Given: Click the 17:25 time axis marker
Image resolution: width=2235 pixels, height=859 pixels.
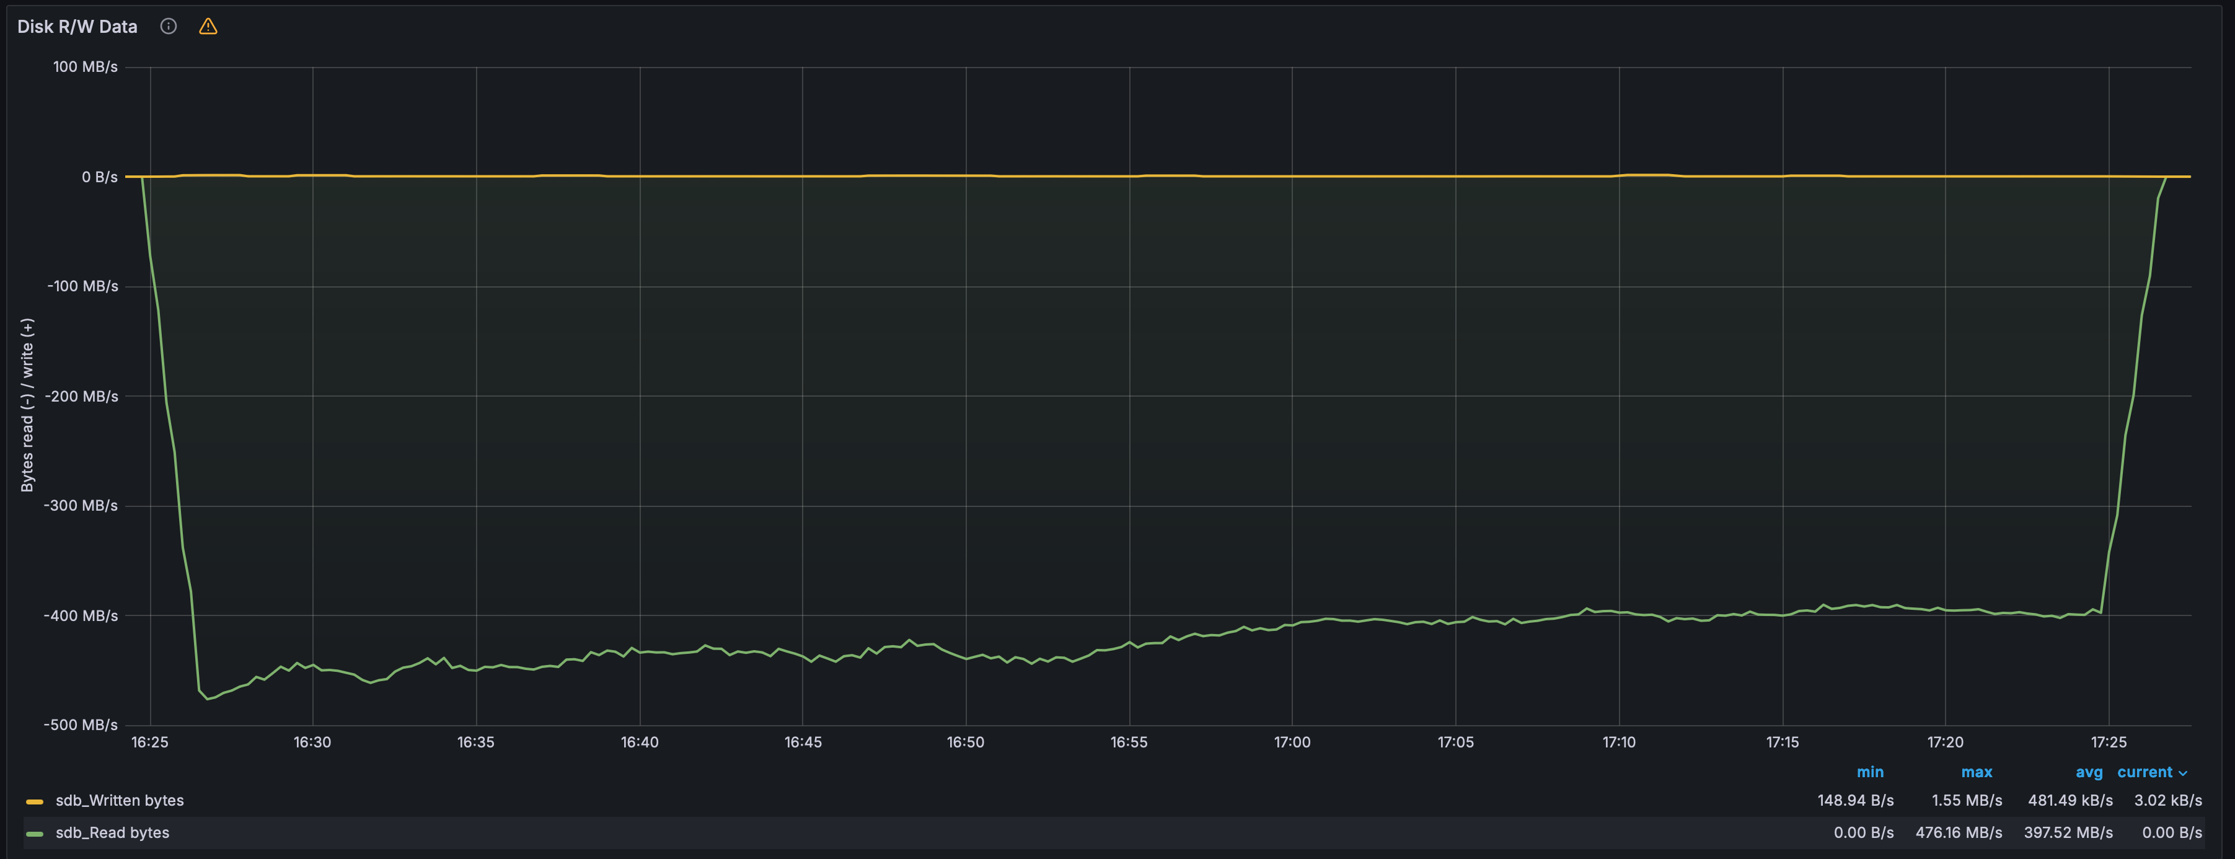Looking at the screenshot, I should tap(2109, 742).
